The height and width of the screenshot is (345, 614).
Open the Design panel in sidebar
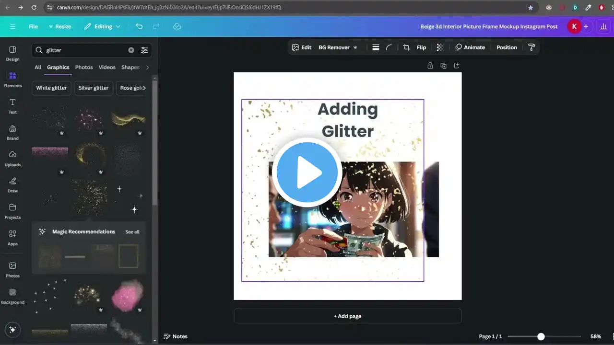pos(12,53)
